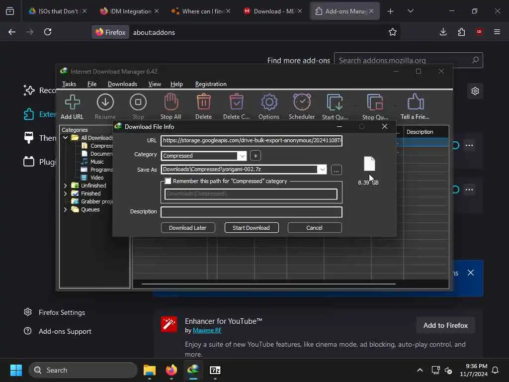Open first extension more-options menu
Screen dimensions: 509x382
coord(469,145)
